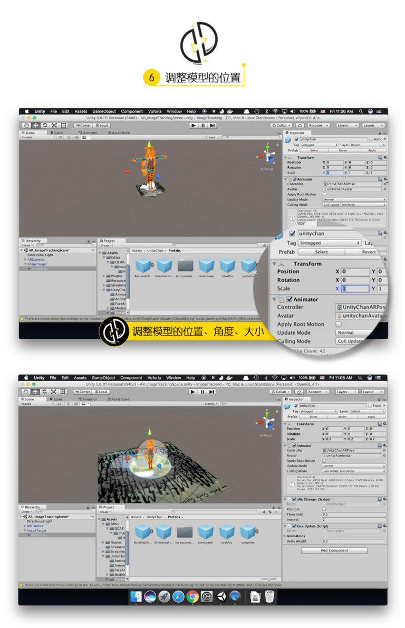This screenshot has width=405, height=628.
Task: Toggle scene audio icon in lower Scene view
Action: pos(75,404)
